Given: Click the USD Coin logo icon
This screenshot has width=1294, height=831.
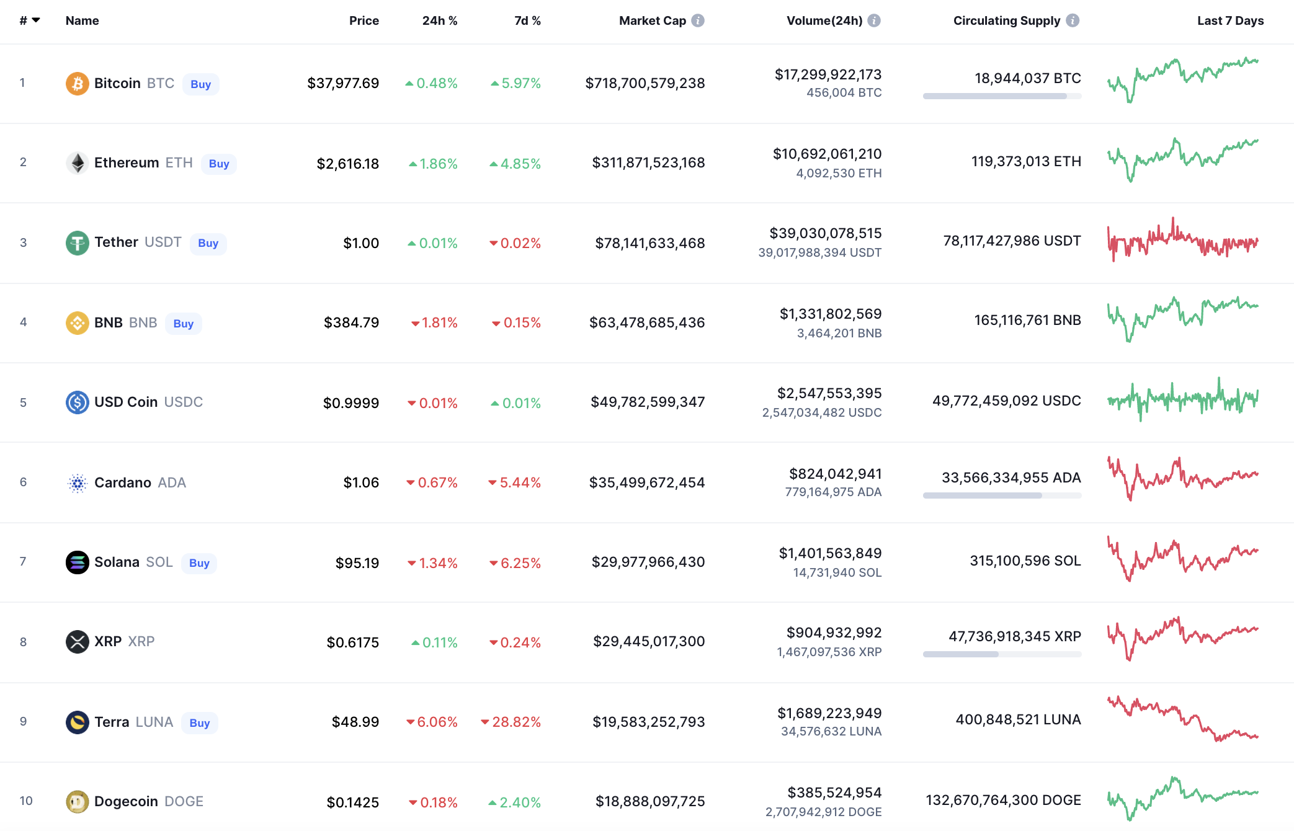Looking at the screenshot, I should [x=78, y=402].
